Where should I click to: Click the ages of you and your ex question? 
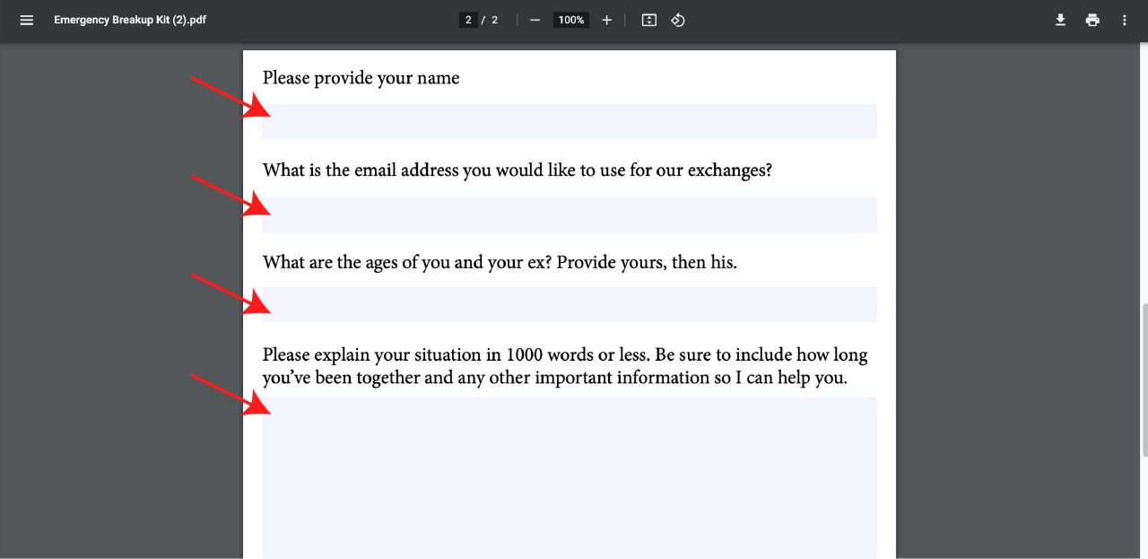point(499,263)
